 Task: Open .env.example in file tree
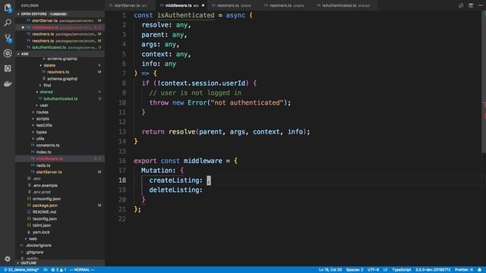45,185
